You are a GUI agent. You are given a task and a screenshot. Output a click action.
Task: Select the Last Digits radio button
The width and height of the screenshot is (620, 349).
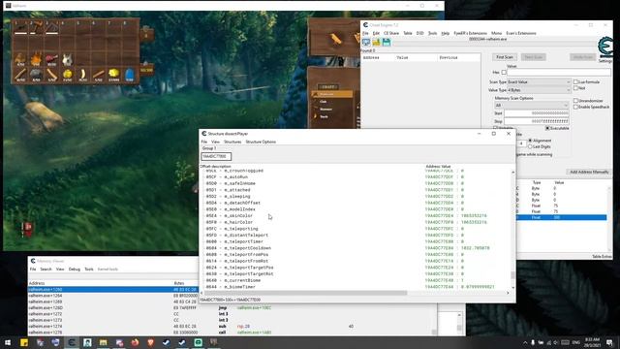click(x=530, y=146)
